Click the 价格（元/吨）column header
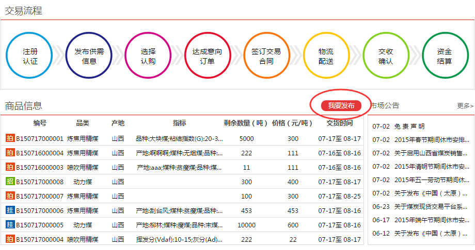This screenshot has width=475, height=250. (293, 123)
